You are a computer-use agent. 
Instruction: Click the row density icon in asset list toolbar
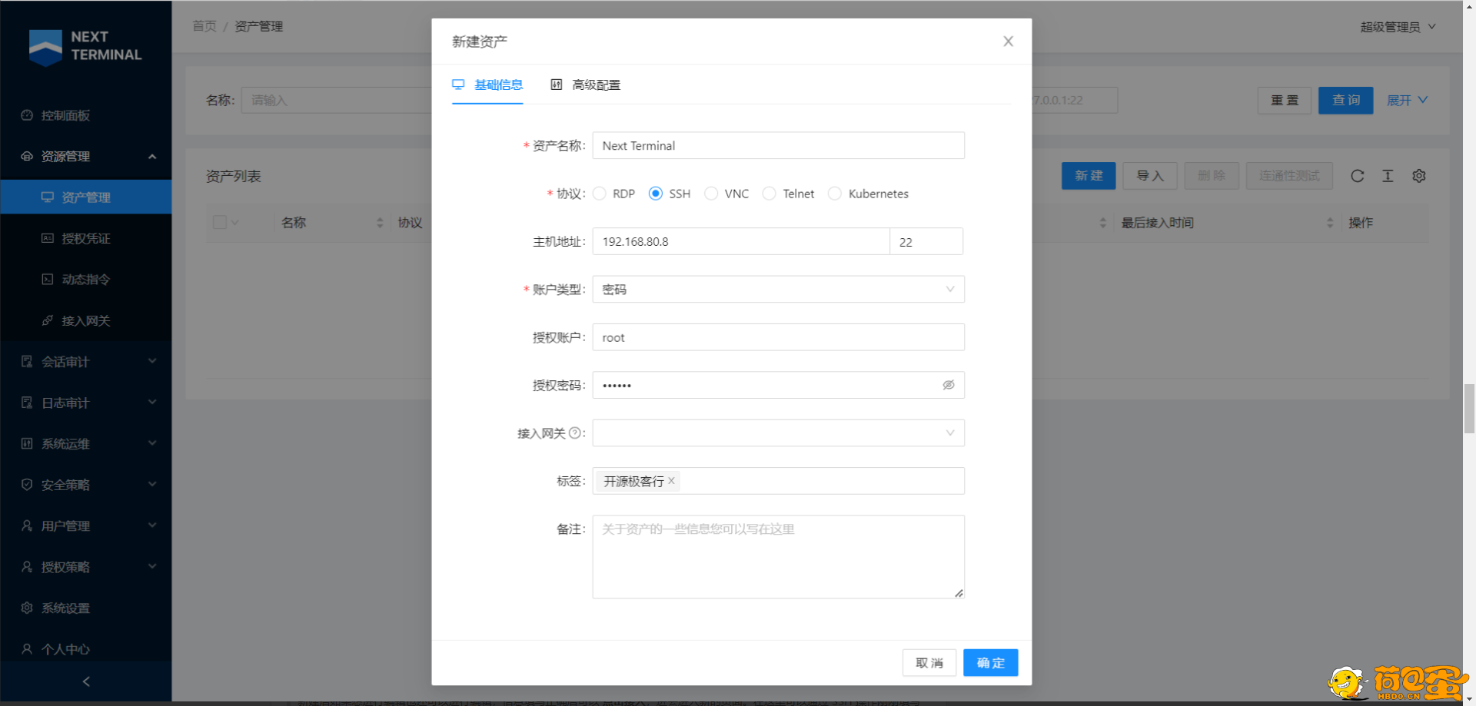pos(1388,176)
